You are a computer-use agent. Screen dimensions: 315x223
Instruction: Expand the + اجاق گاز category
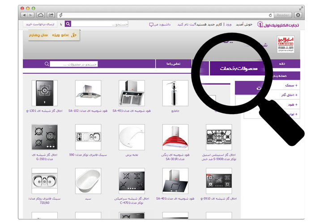tap(289, 95)
